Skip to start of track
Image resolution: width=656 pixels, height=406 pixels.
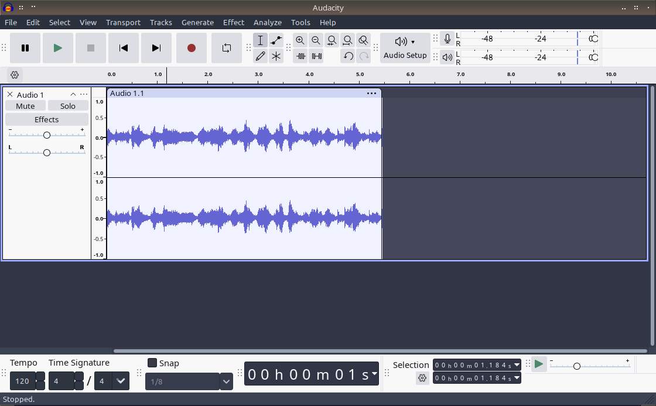[x=123, y=48]
